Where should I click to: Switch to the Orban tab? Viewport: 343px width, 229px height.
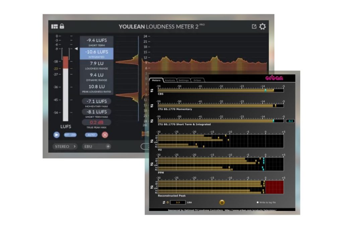point(197,80)
